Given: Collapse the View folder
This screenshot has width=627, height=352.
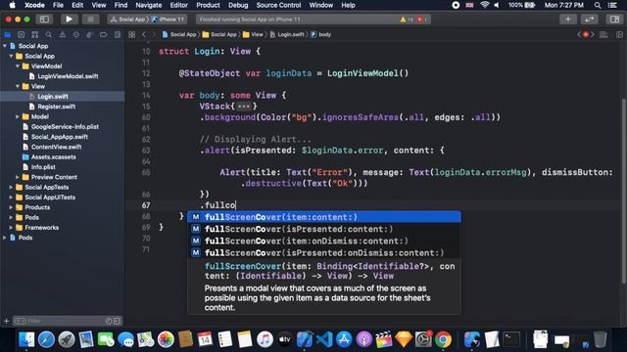Looking at the screenshot, I should (x=18, y=86).
